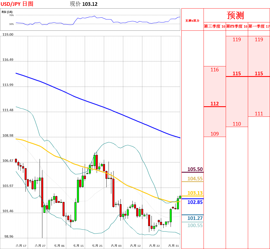The image size is (270, 249).
Task: Click the 七月 25 date label
Action: (97, 246)
